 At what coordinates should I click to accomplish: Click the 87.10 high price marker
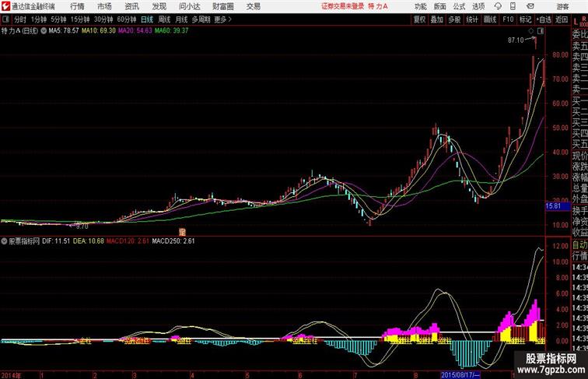pos(516,40)
